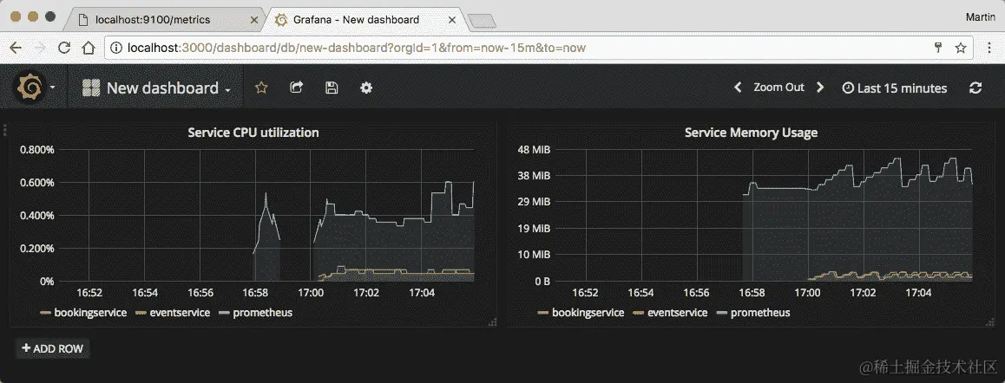Open the New dashboard picker dropdown
The width and height of the screenshot is (1005, 383).
157,88
